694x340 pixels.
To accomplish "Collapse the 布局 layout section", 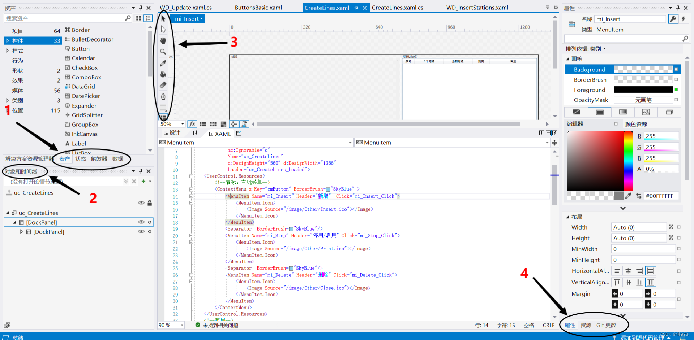I will (x=567, y=217).
